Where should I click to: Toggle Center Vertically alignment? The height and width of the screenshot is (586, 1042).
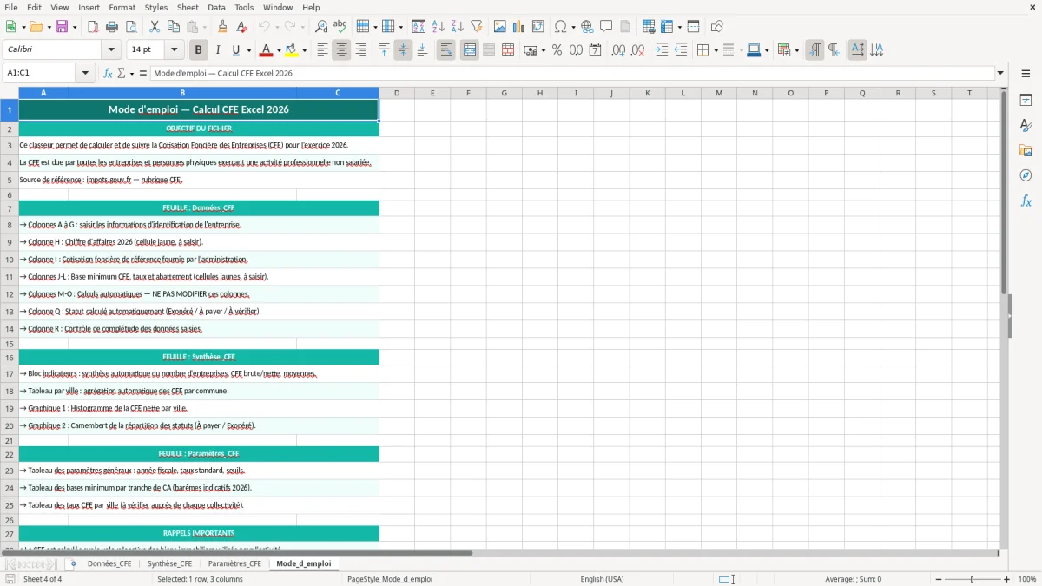(x=403, y=50)
